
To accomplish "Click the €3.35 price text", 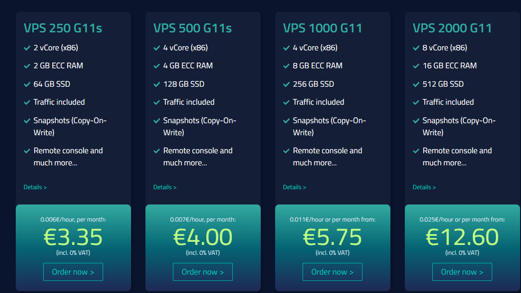I will click(x=73, y=237).
